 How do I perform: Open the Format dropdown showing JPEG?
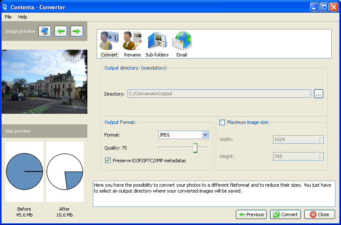coord(183,135)
